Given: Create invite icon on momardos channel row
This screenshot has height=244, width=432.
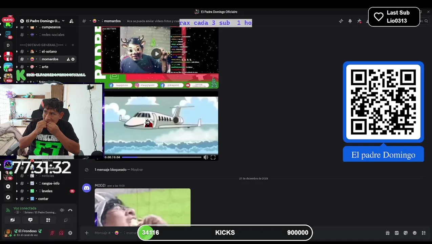Looking at the screenshot, I should pos(68,59).
